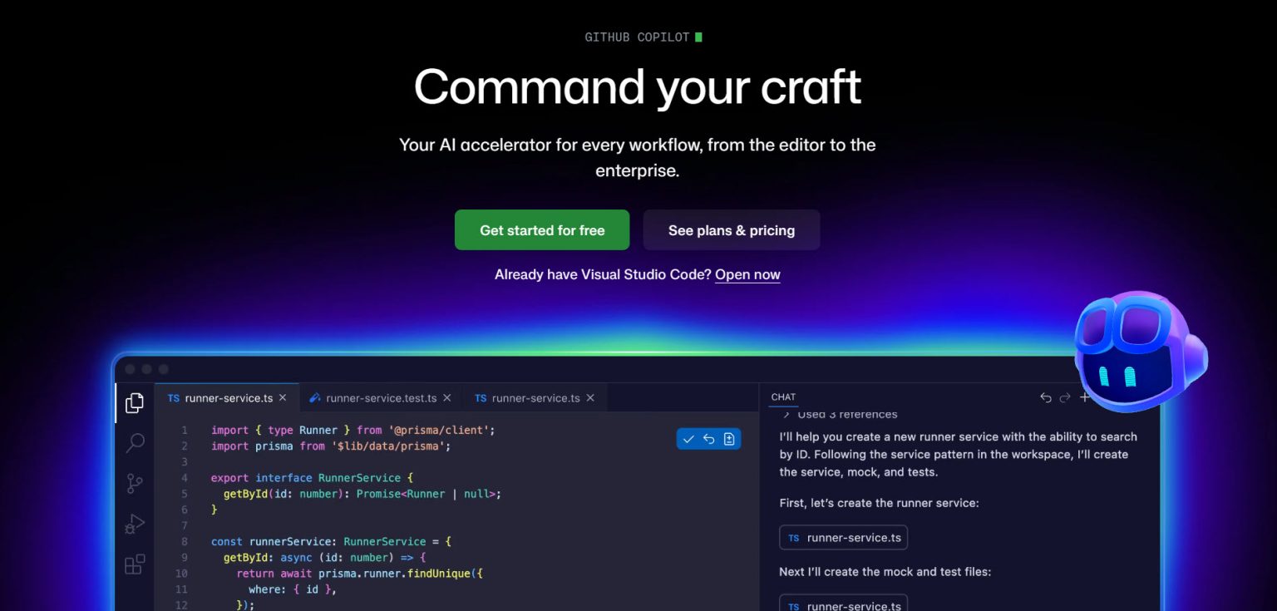The image size is (1277, 611).
Task: Open the Explorer sidebar icon
Action: click(x=135, y=402)
